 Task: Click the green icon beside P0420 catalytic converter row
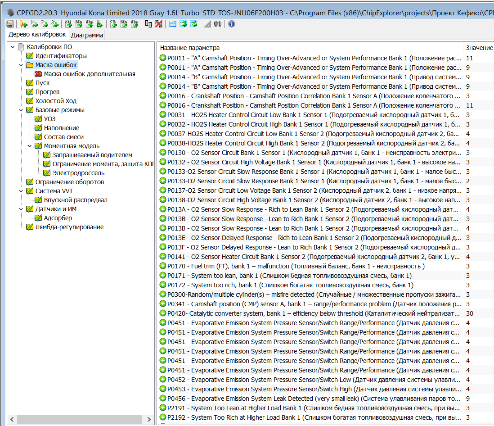click(163, 313)
